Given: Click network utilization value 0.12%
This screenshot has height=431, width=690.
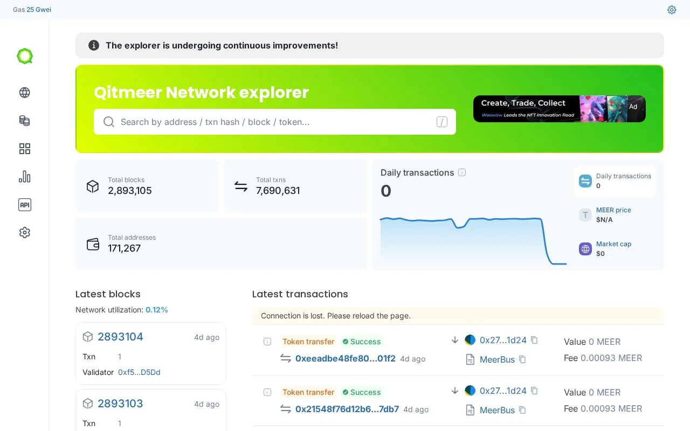Looking at the screenshot, I should pos(157,310).
